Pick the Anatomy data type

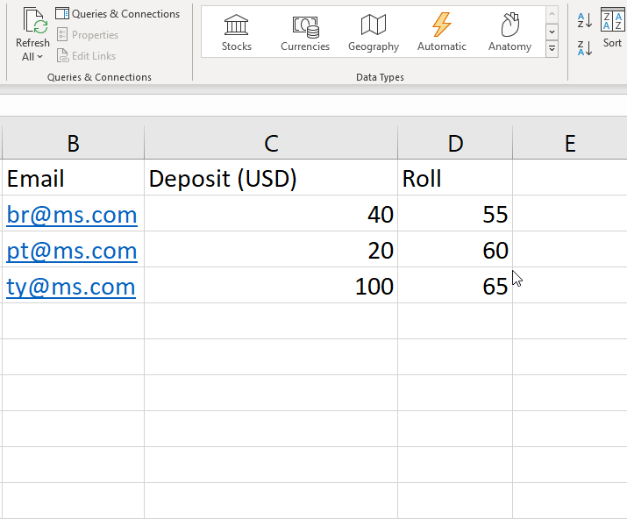[509, 32]
